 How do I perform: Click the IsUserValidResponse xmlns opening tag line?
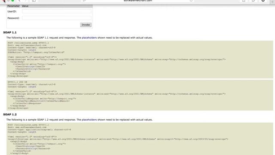pyautogui.click(x=45, y=99)
